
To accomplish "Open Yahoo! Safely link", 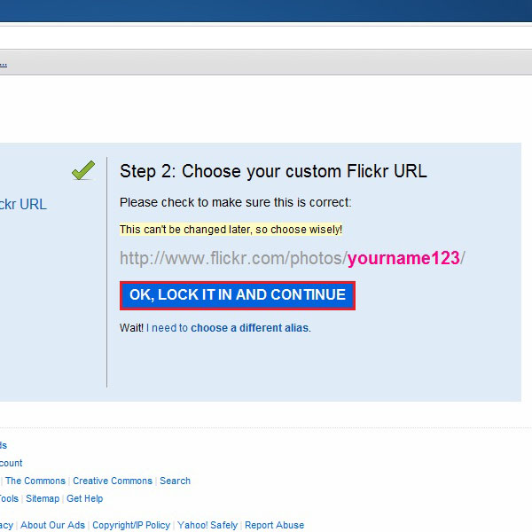I will coord(207,525).
